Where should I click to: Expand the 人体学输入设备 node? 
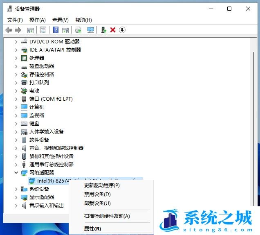pos(16,132)
